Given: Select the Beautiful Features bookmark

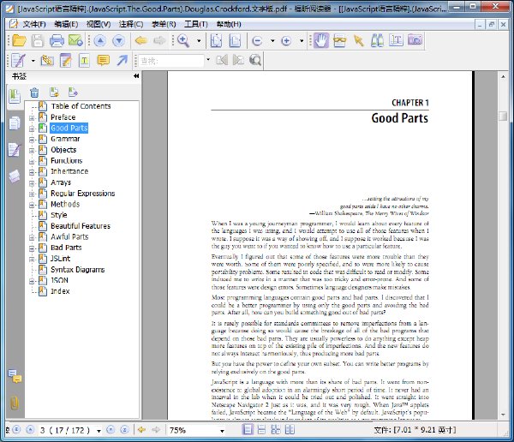Looking at the screenshot, I should (81, 226).
